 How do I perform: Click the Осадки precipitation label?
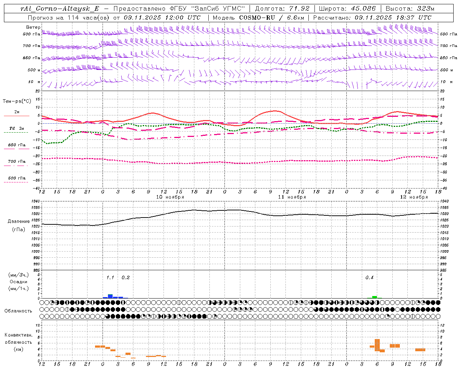(x=19, y=282)
